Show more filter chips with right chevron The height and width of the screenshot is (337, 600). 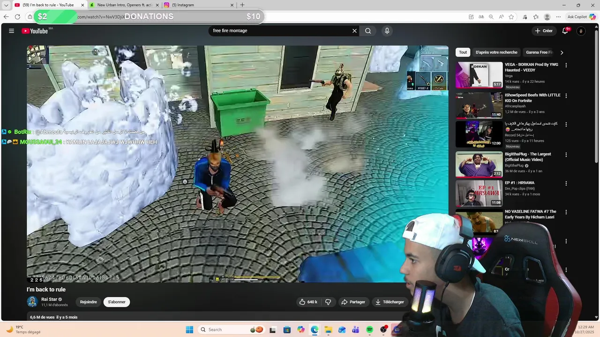[x=562, y=52]
